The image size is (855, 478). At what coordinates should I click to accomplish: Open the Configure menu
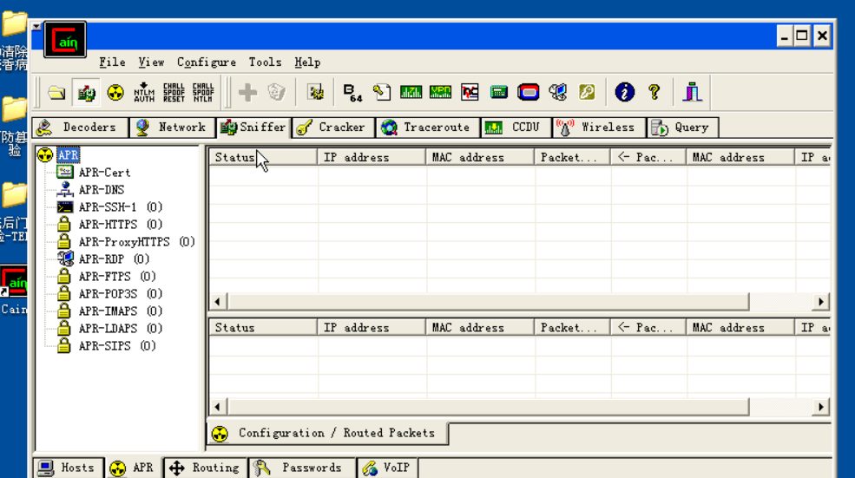tap(206, 62)
